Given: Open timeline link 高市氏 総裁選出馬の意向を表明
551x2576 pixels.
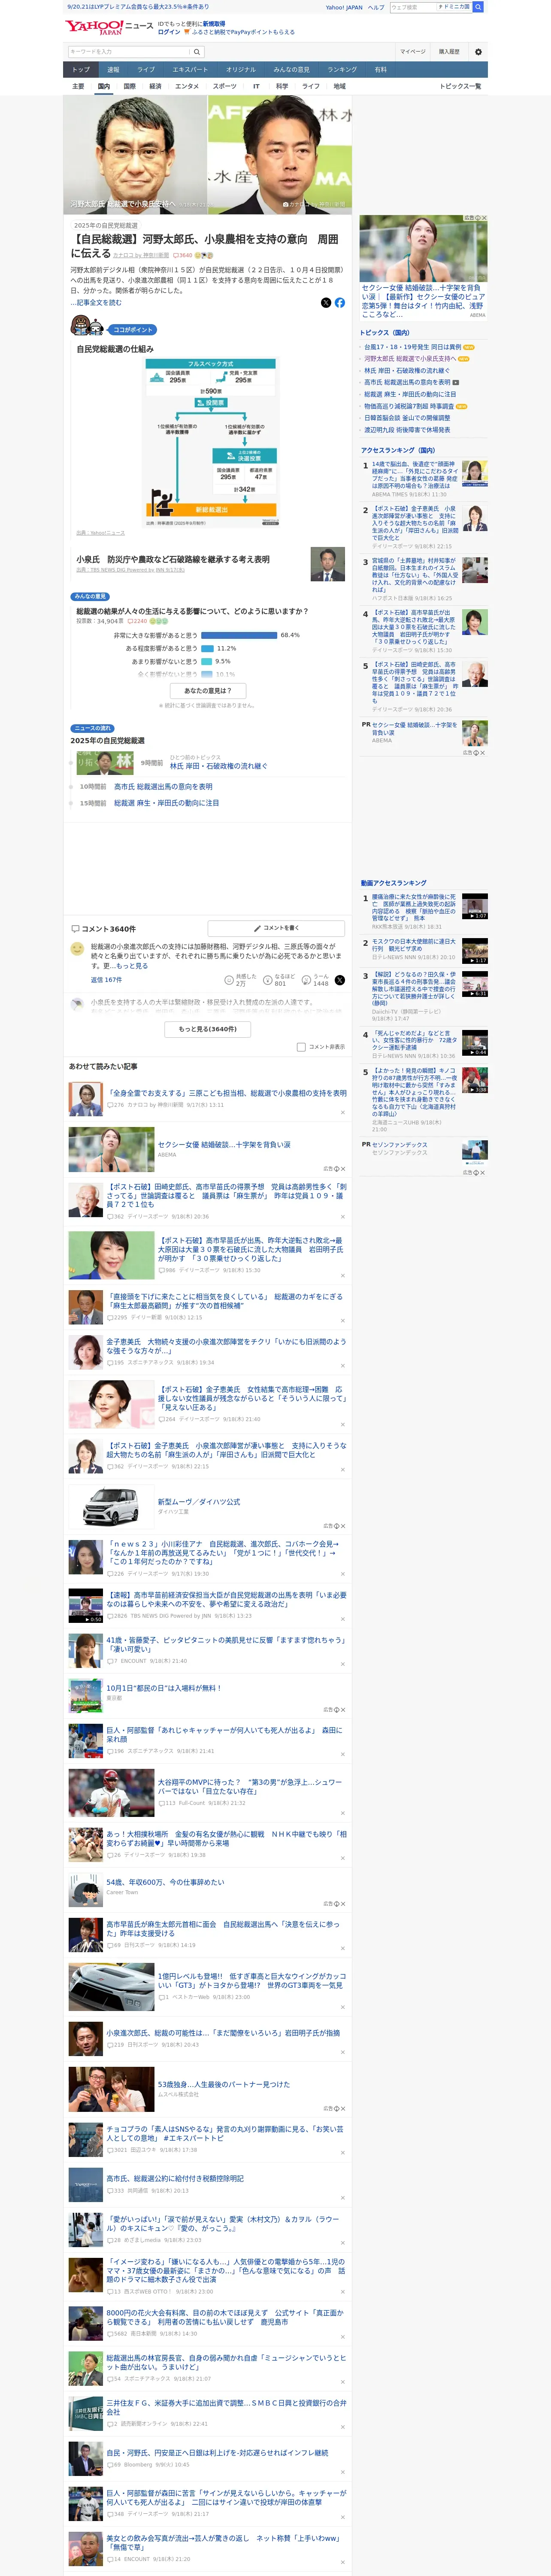Looking at the screenshot, I should pos(163,787).
